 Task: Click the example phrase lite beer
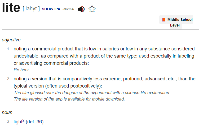pyautogui.click(x=21, y=70)
